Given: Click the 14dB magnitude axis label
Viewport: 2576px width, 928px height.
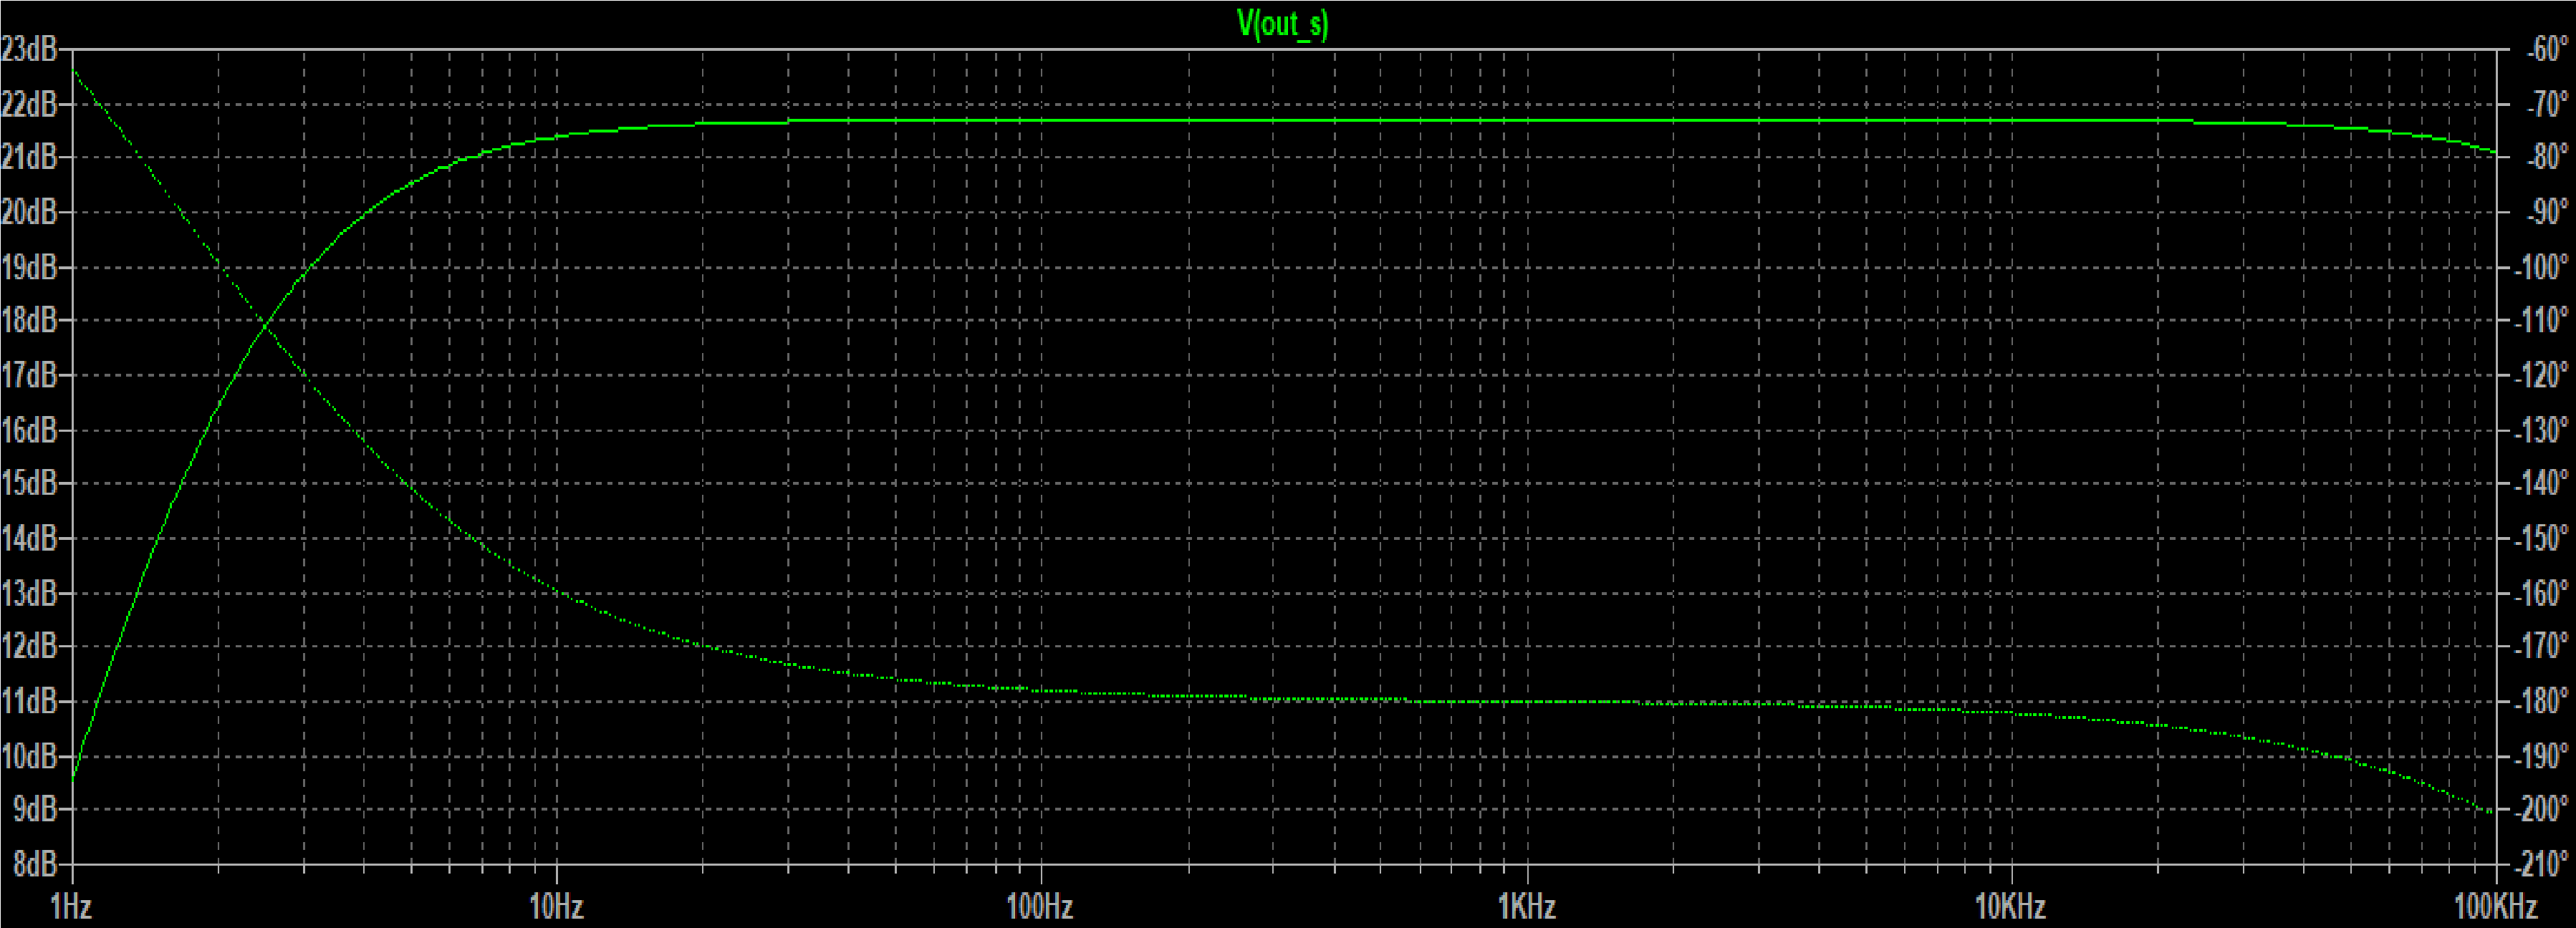Looking at the screenshot, I should pos(29,538).
